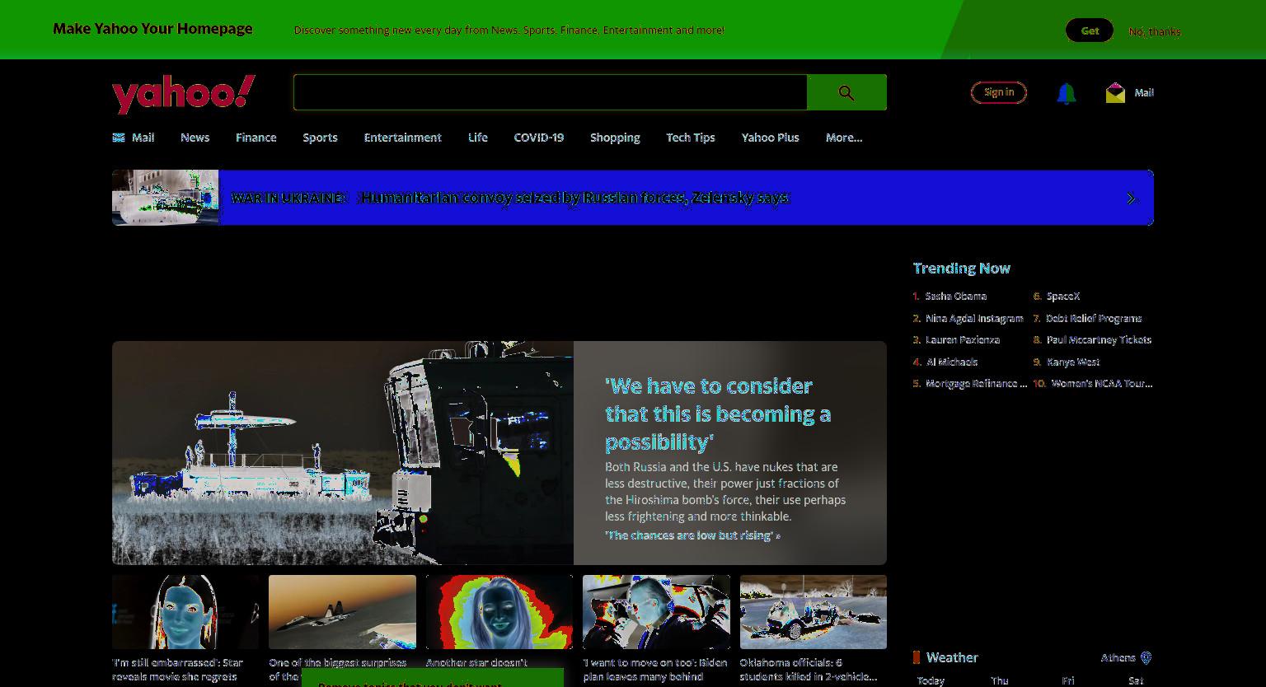The image size is (1266, 687).
Task: Click the Athens weather location
Action: point(1118,657)
